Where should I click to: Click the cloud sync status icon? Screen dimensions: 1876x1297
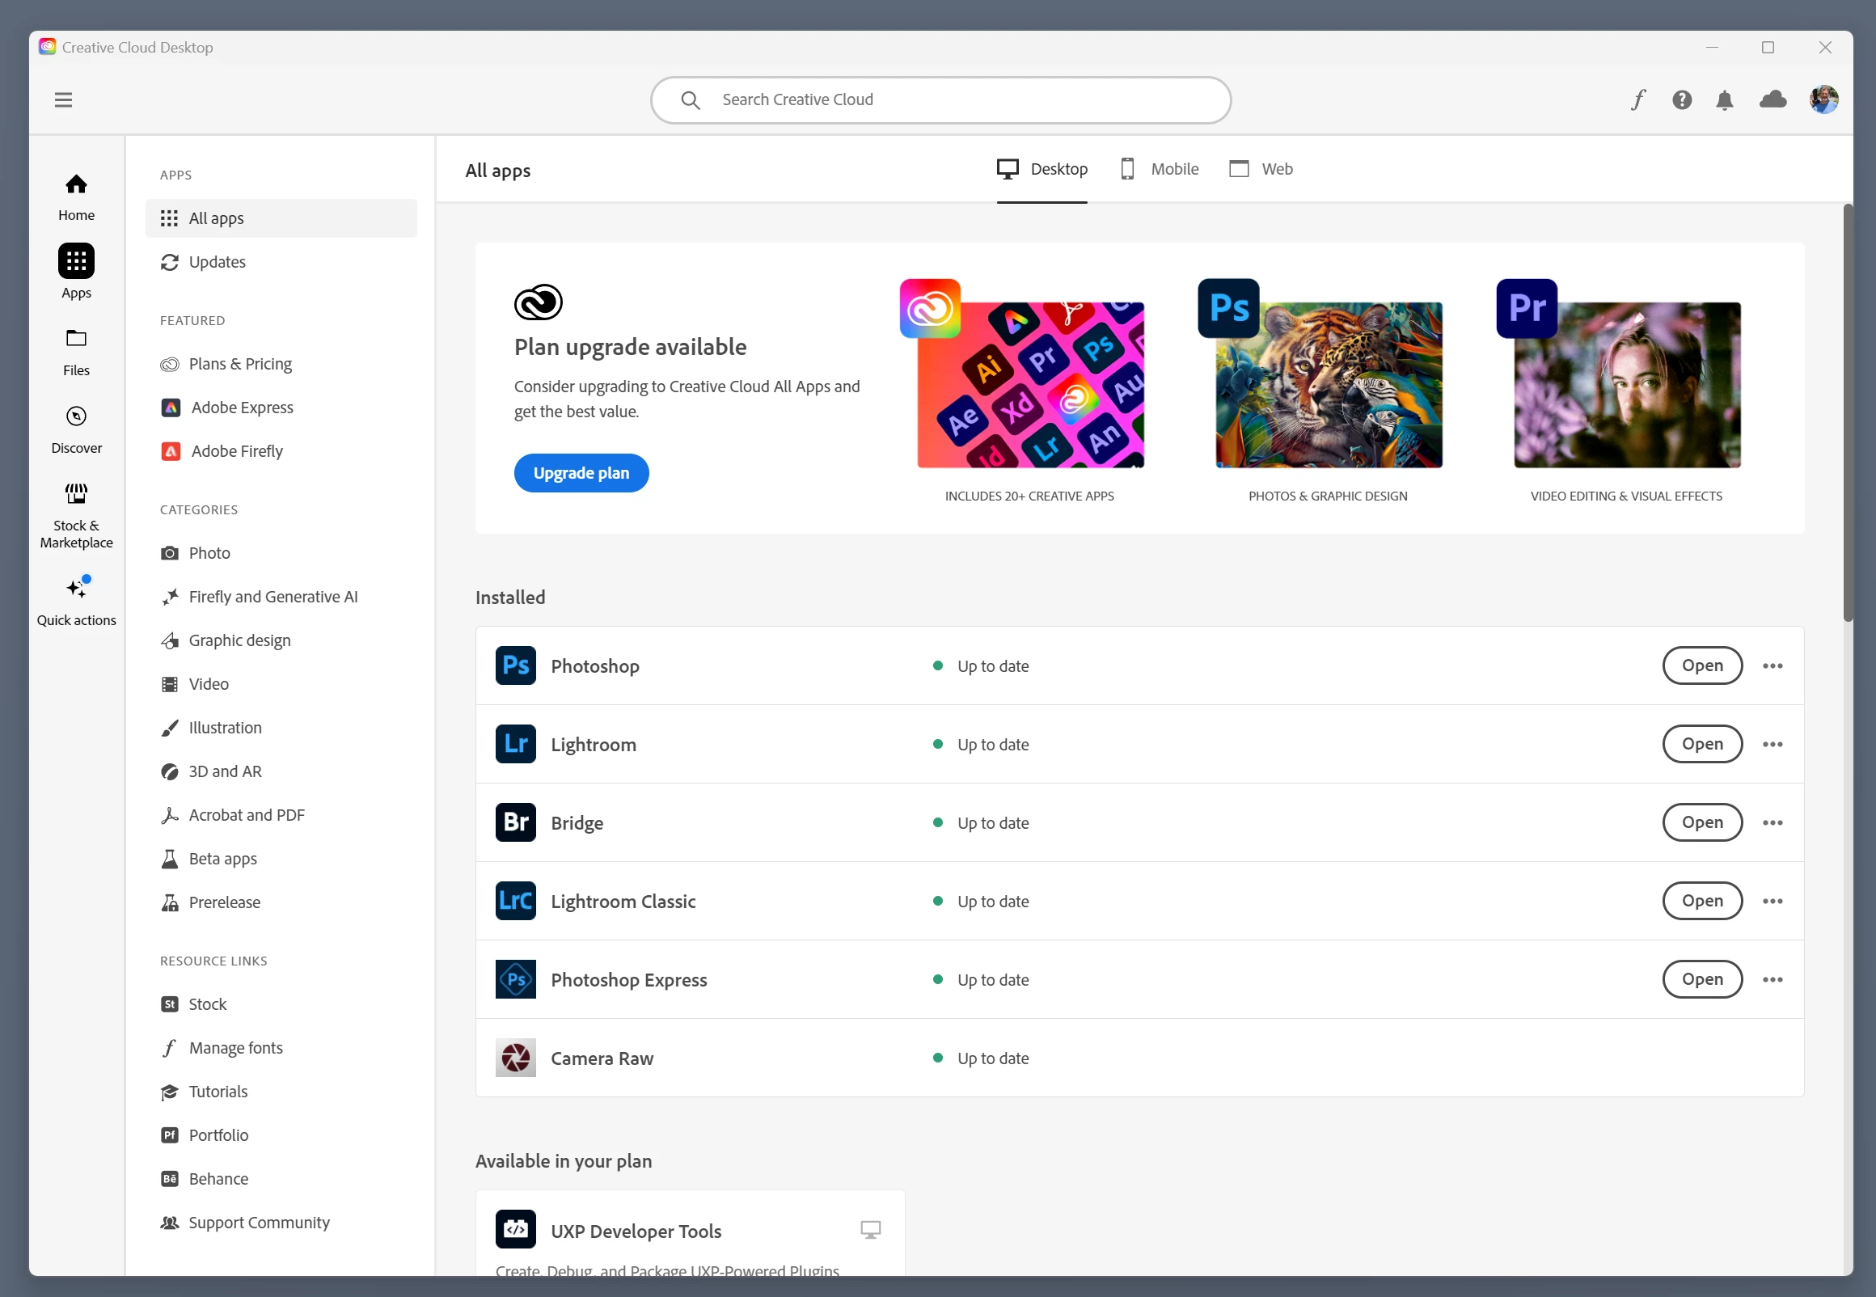coord(1772,100)
